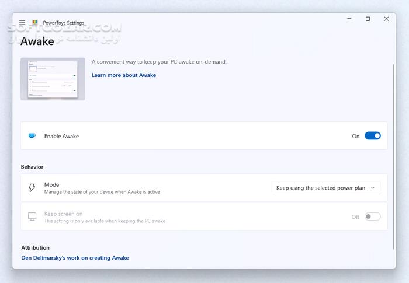Open the Mode power plan dropdown
Screen dimensions: 409x283
(x=326, y=188)
